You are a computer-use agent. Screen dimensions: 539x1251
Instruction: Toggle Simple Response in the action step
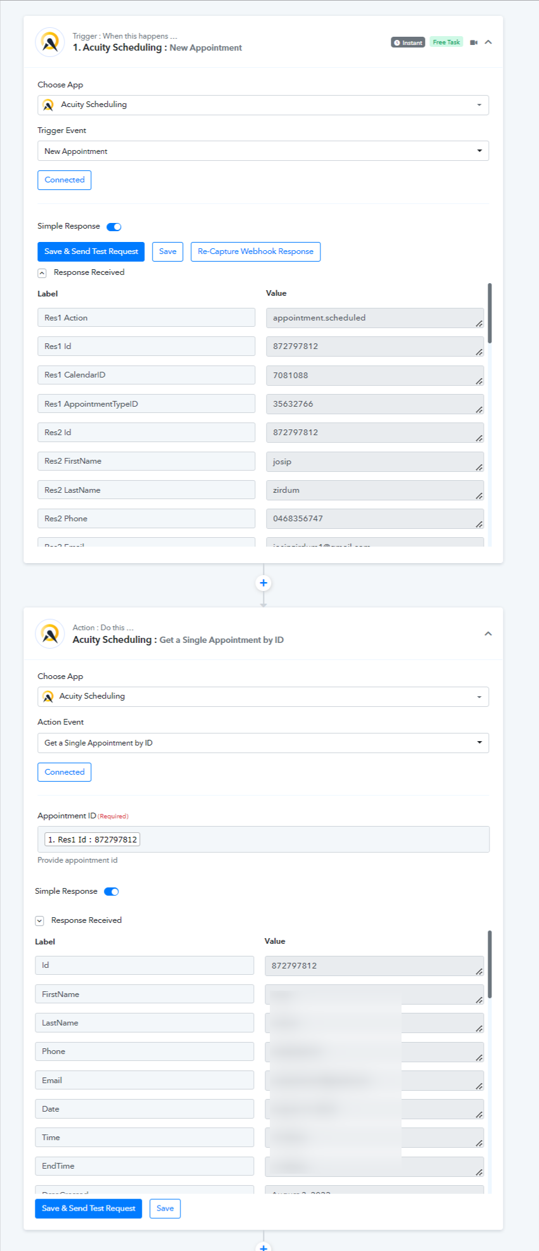coord(111,892)
